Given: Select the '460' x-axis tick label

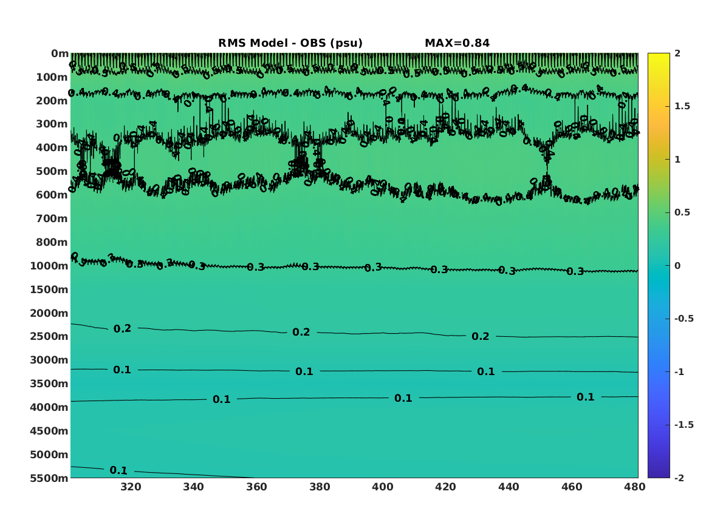Looking at the screenshot, I should tap(572, 487).
